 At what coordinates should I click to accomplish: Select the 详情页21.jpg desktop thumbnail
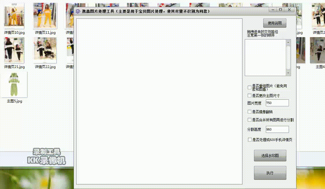14,50
